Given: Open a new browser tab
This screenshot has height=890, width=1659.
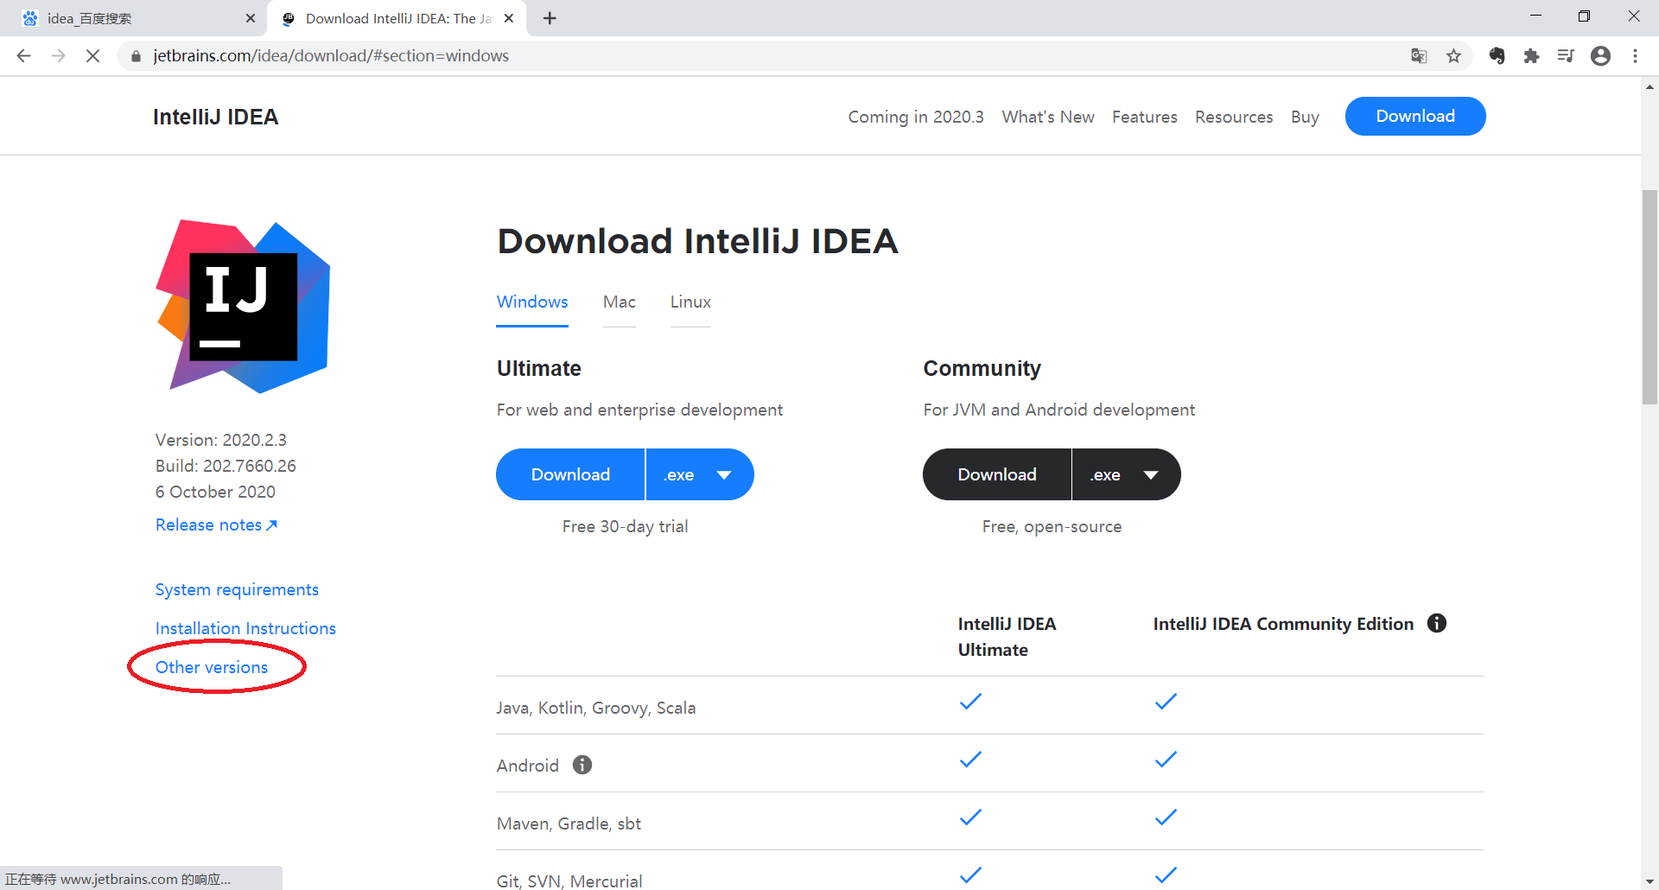Looking at the screenshot, I should 550,18.
